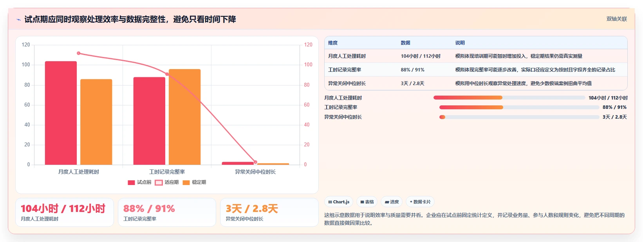Click the progress row label 异常关闭中位时长
Viewport: 643px width, 242px height.
(x=343, y=117)
